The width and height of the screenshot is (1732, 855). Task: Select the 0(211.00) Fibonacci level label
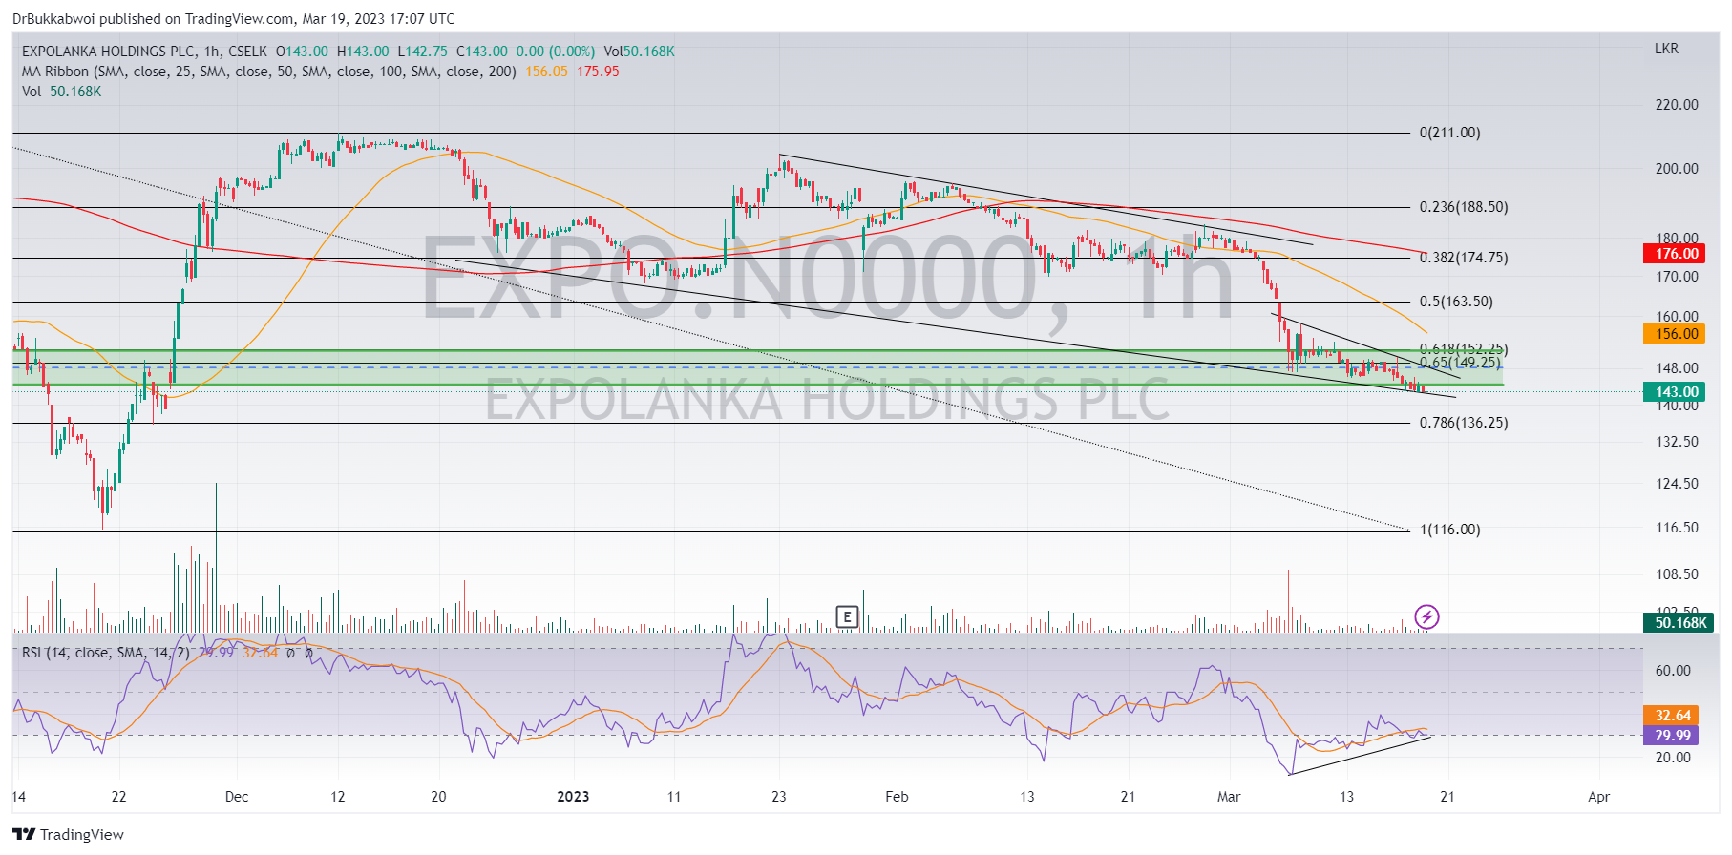(x=1449, y=133)
